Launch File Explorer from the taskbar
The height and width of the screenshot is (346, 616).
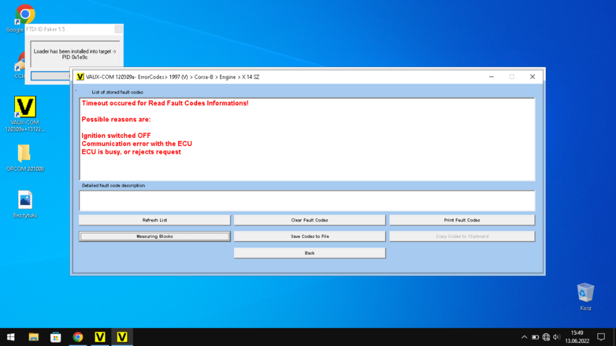pos(33,337)
